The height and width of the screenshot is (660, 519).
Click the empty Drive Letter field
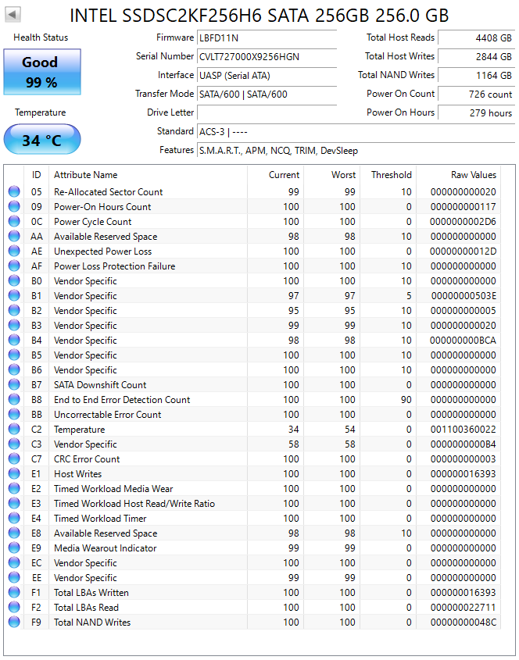pyautogui.click(x=267, y=112)
